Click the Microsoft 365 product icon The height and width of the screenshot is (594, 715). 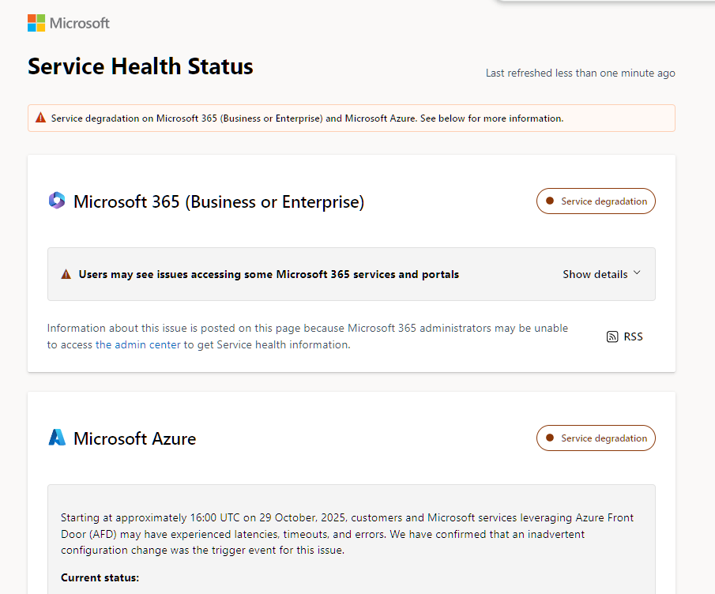tap(56, 201)
